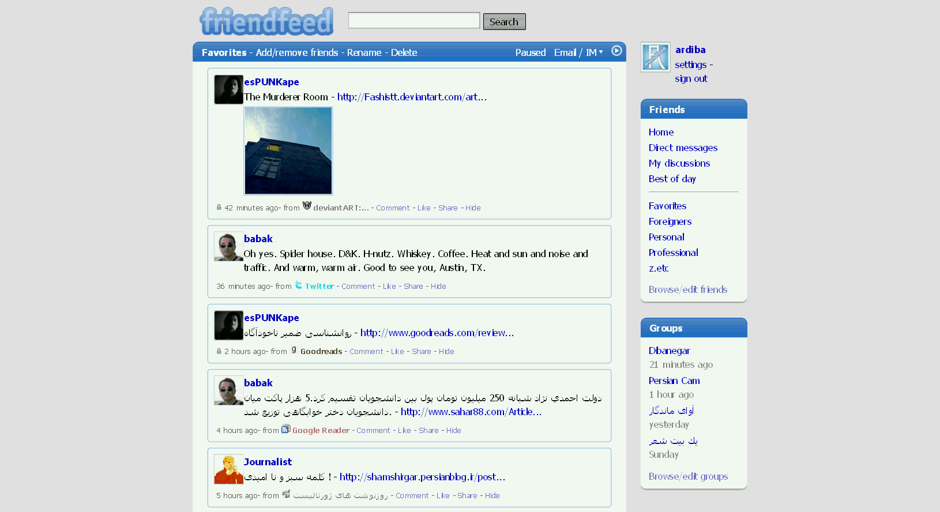The image size is (940, 512).
Task: Click Browse/edit groups
Action: pyautogui.click(x=688, y=476)
